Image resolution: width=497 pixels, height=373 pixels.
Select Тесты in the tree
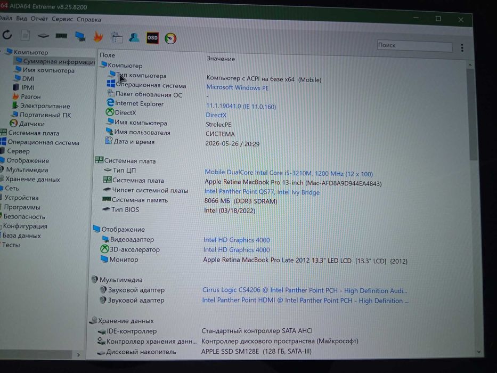tap(10, 245)
